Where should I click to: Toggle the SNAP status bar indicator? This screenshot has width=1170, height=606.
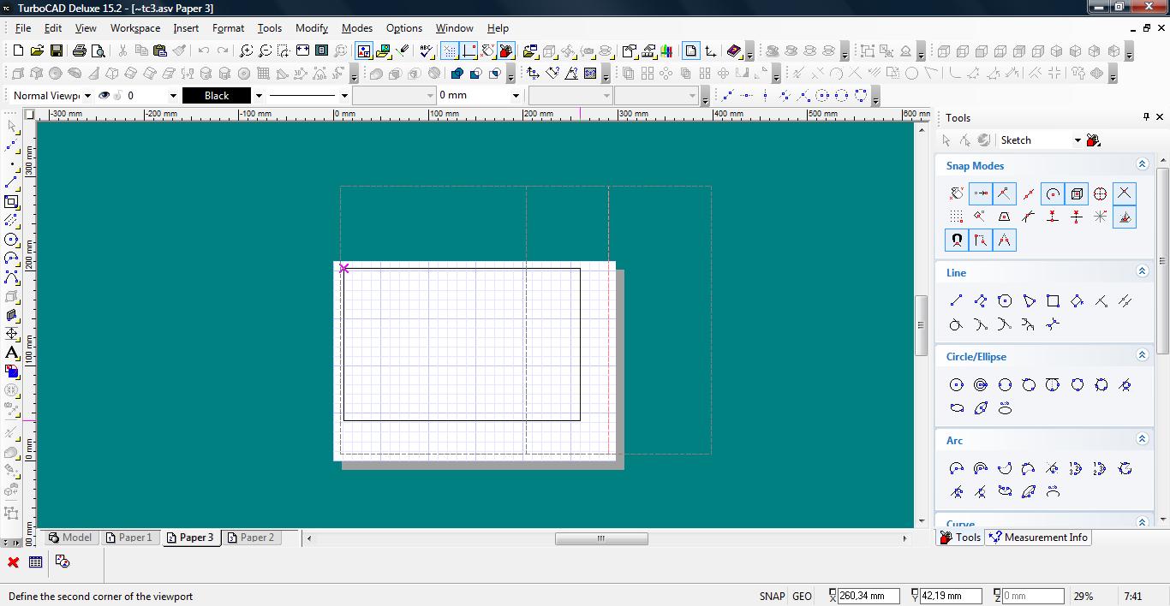tap(771, 597)
